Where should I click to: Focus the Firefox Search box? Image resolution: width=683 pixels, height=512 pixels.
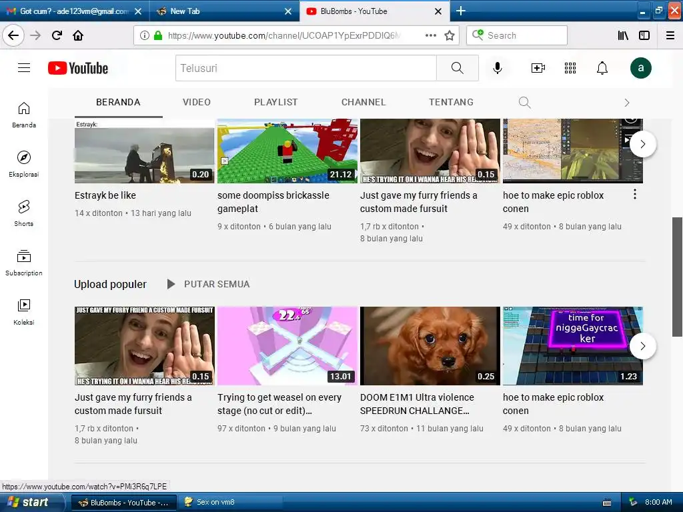pos(517,35)
